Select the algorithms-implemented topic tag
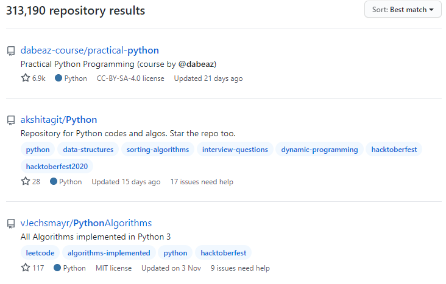 (x=109, y=253)
